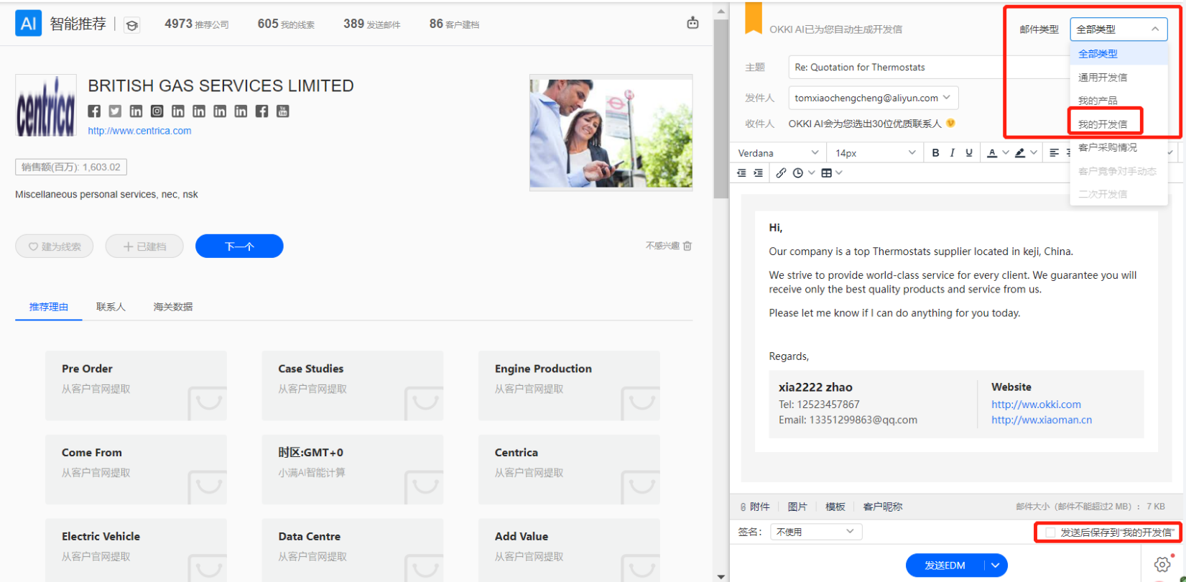Click the trash icon next to 不感兴趣
Screen dimensions: 1186x582
pyautogui.click(x=687, y=246)
